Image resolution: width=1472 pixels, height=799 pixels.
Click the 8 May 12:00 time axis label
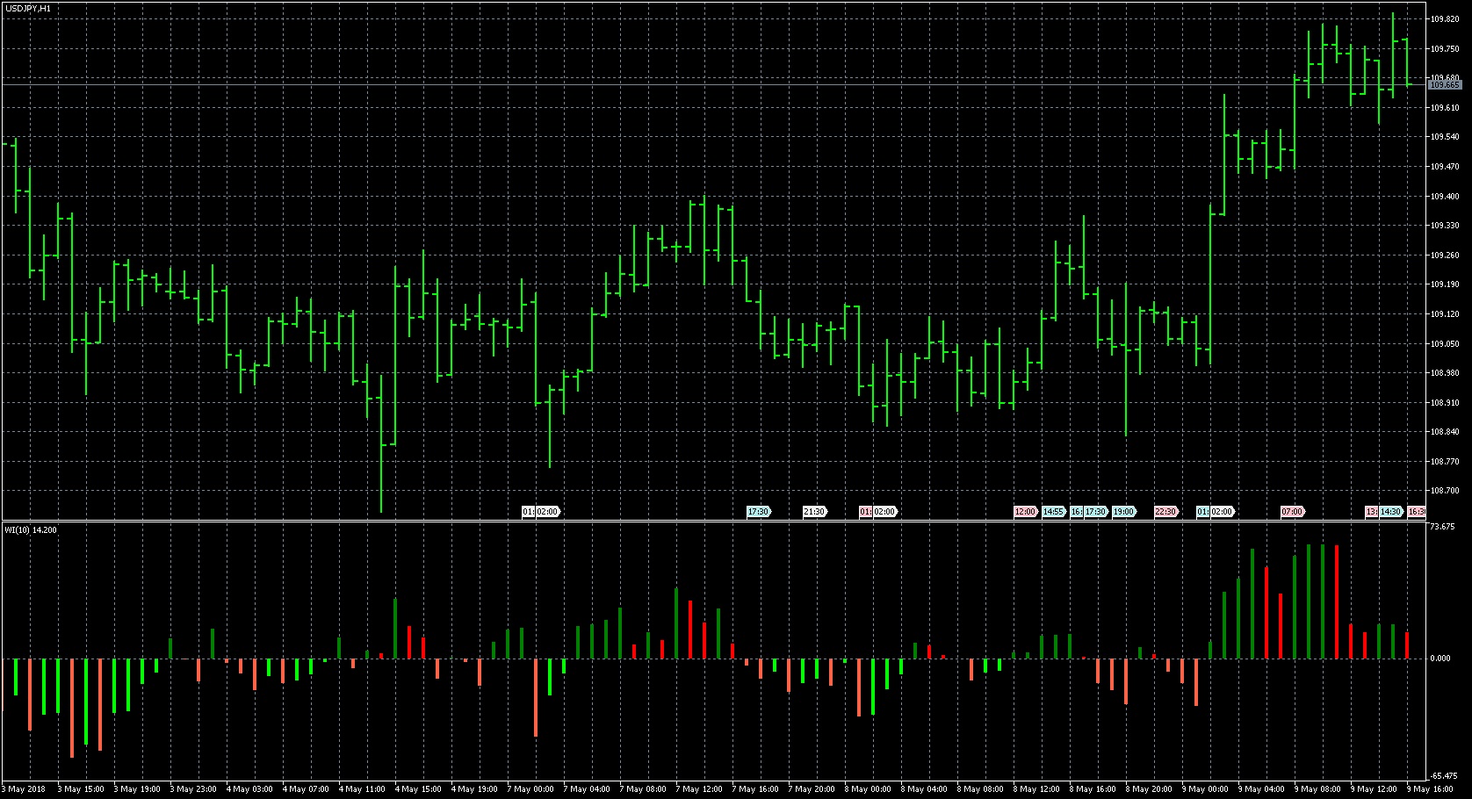coord(1038,789)
